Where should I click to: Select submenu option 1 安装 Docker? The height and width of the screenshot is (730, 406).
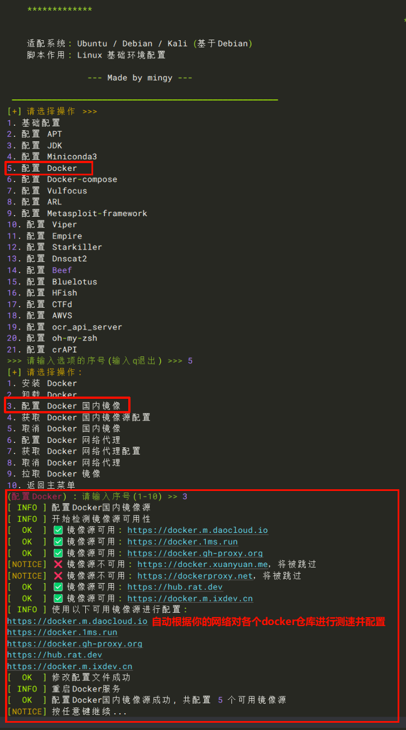pyautogui.click(x=42, y=383)
